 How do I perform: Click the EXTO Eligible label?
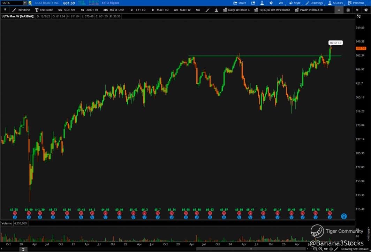[111, 3]
